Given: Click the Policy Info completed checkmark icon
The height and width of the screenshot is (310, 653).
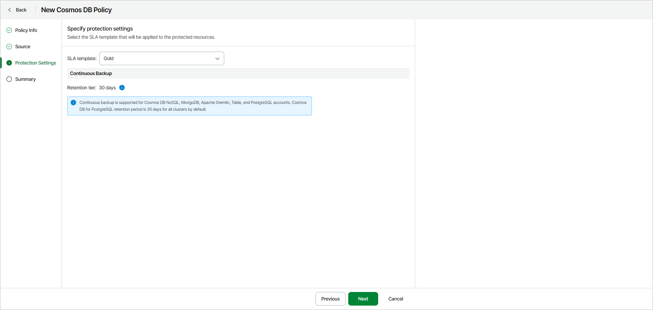Looking at the screenshot, I should [9, 30].
